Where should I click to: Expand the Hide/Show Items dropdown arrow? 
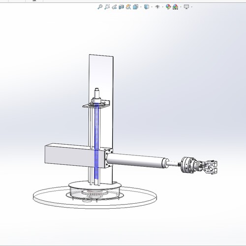163,7
